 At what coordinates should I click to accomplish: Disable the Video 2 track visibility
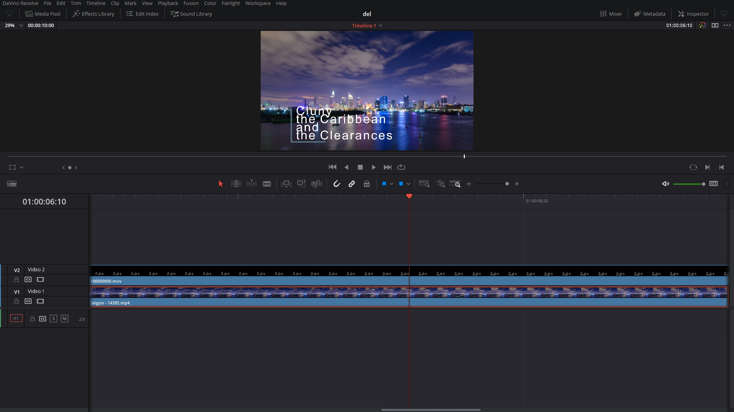click(x=40, y=280)
